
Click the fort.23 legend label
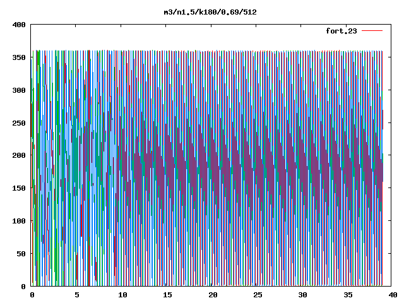(x=342, y=31)
